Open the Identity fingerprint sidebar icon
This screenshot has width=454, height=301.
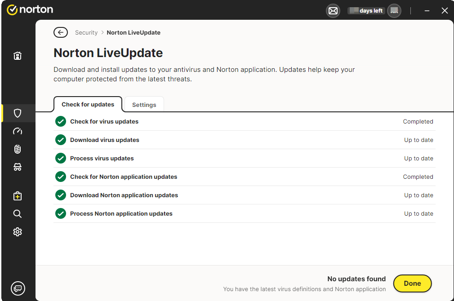[18, 149]
